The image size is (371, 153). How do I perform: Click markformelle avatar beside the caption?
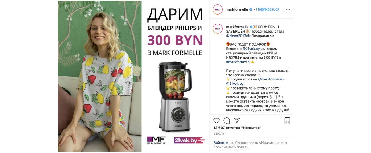pyautogui.click(x=218, y=29)
